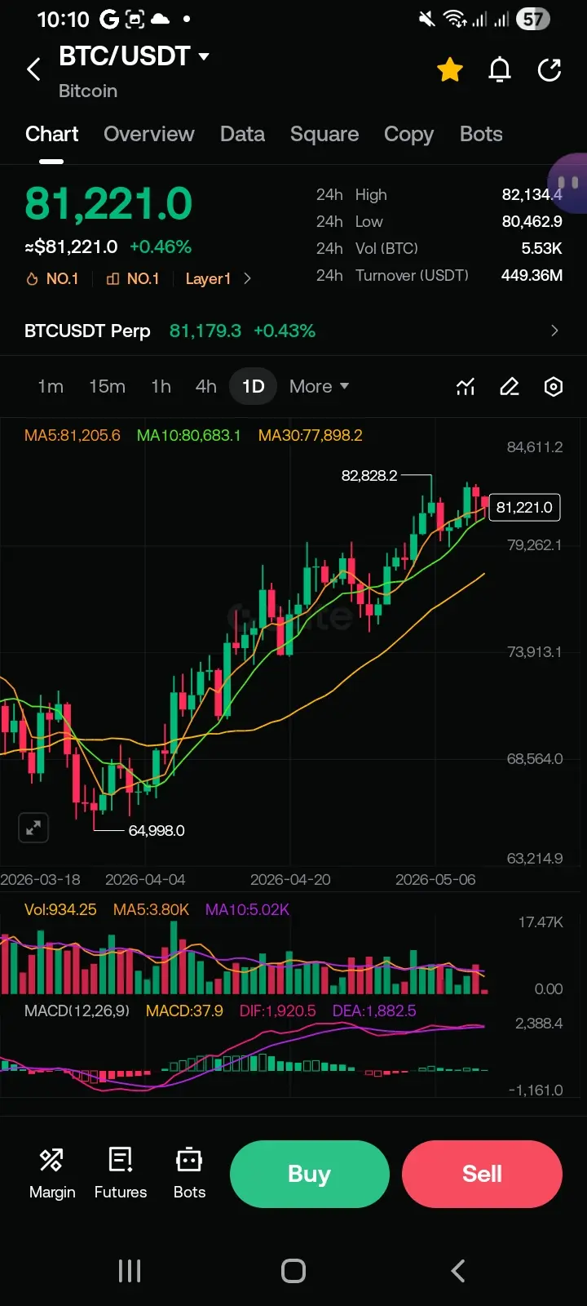
Task: Select the 1h timeframe
Action: [161, 386]
